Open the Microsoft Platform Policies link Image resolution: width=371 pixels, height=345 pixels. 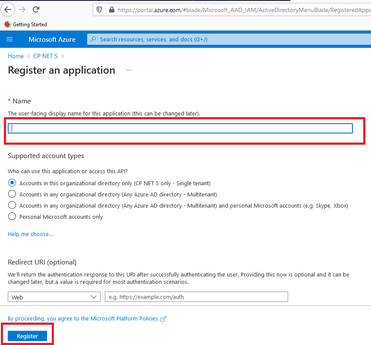point(82,319)
